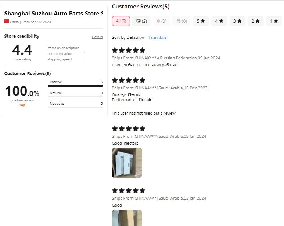Open the Sort by Default dropdown
The width and height of the screenshot is (284, 226).
128,38
